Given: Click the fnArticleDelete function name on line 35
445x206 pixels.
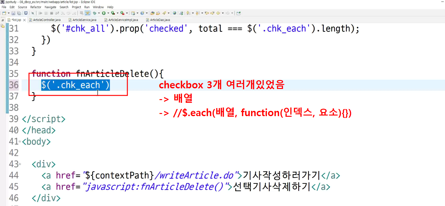Looking at the screenshot, I should [x=113, y=74].
